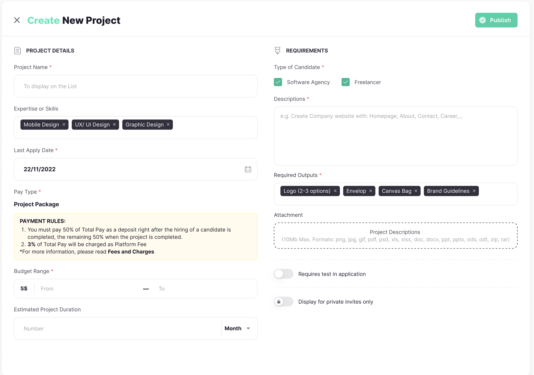Focus the Descriptions text area
Image resolution: width=534 pixels, height=375 pixels.
click(x=395, y=136)
